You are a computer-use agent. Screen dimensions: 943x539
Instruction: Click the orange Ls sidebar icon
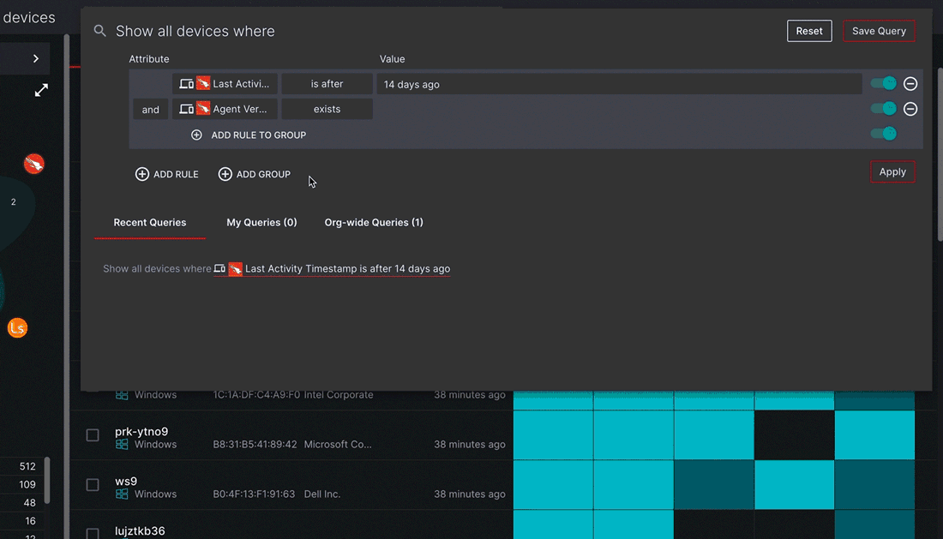point(17,327)
